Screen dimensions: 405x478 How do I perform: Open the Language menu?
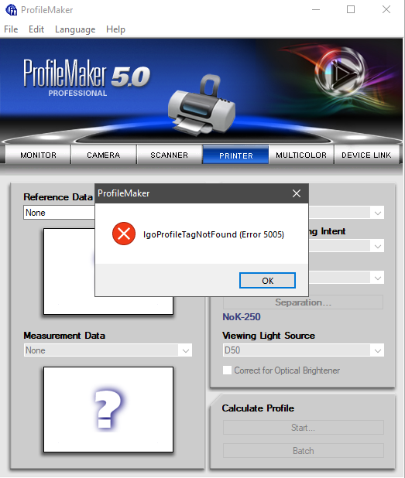pos(75,29)
